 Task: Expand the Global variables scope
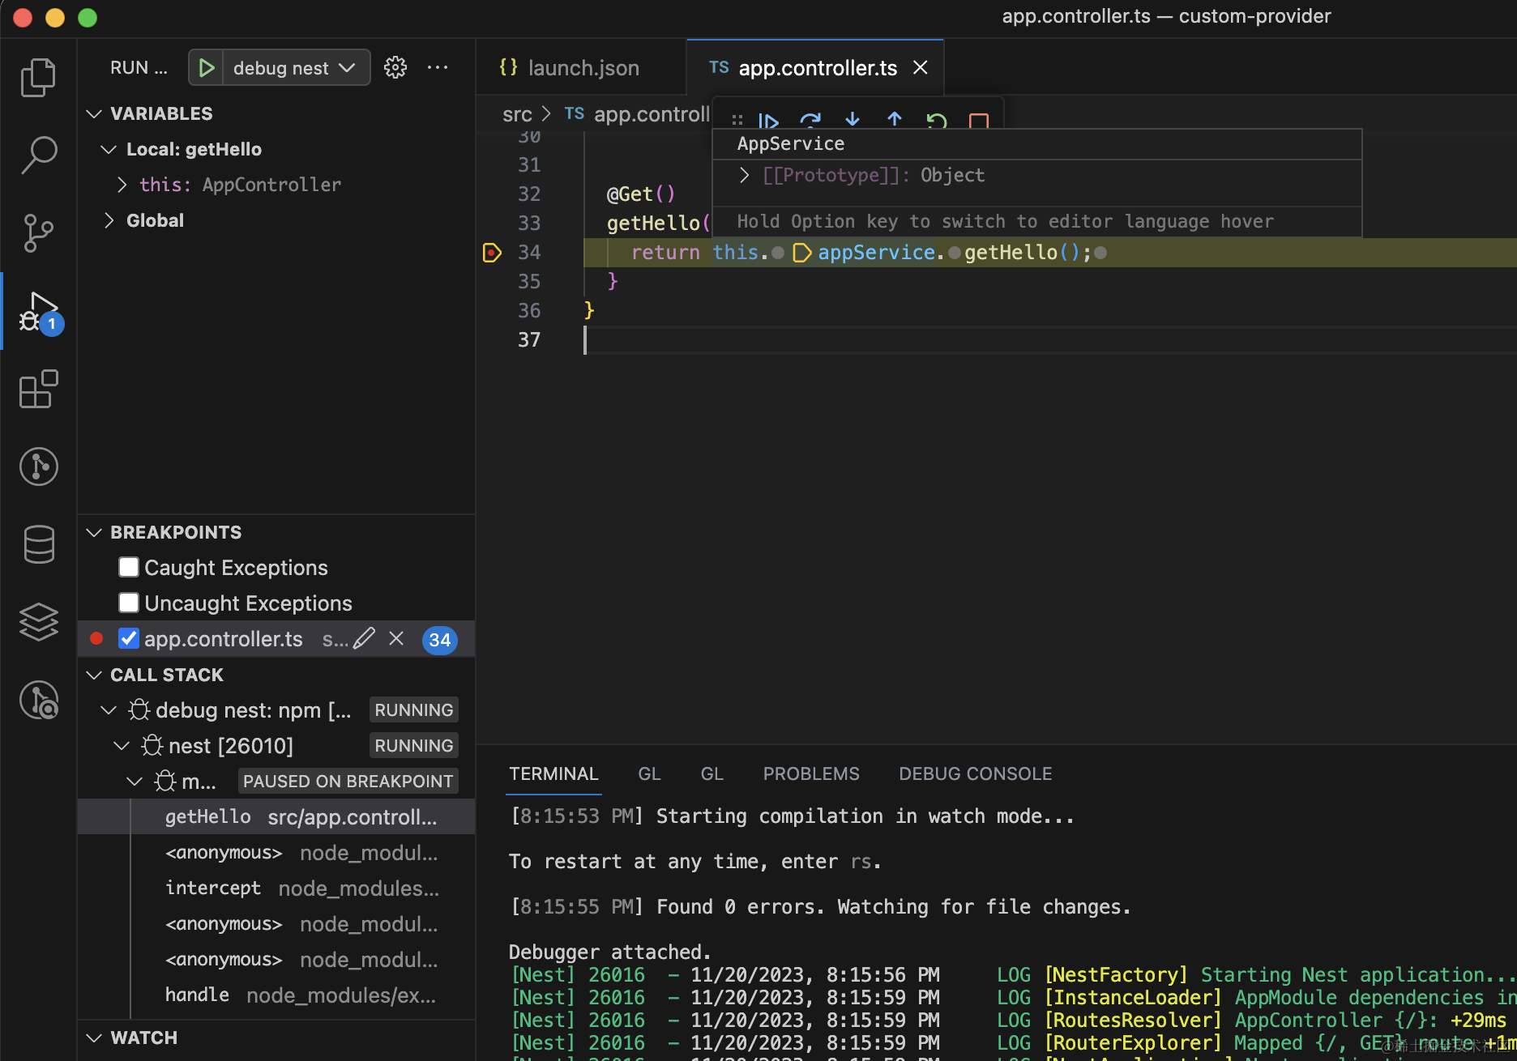pyautogui.click(x=109, y=220)
